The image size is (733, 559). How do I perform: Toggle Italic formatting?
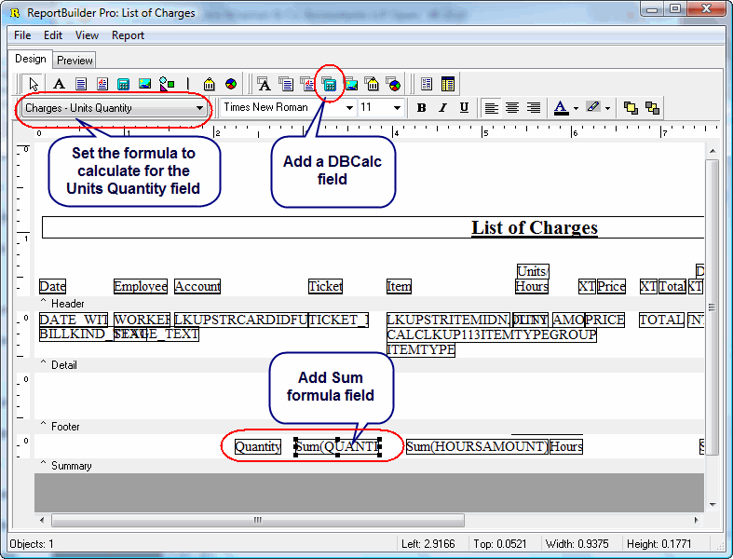pos(442,108)
